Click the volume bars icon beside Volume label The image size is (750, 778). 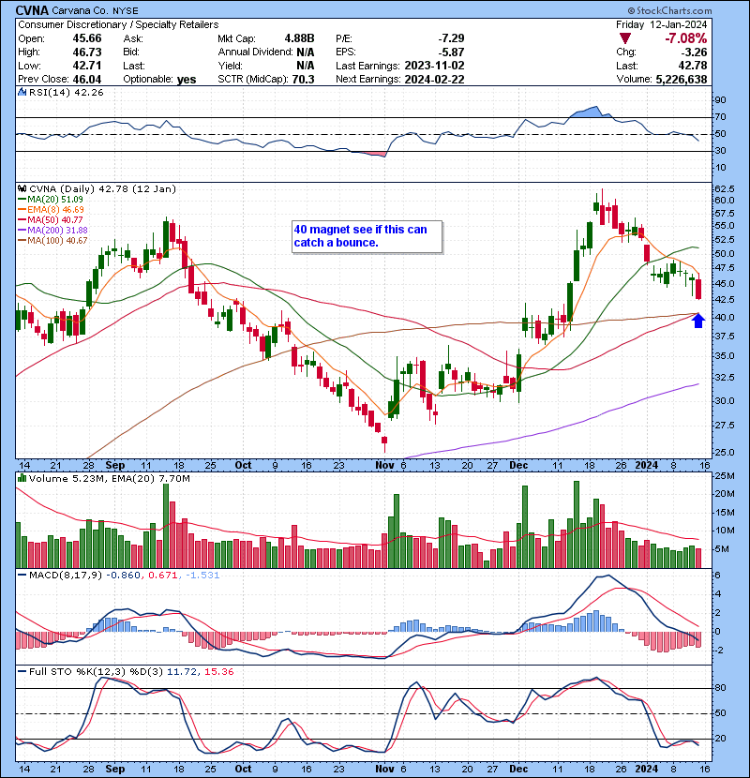22,479
